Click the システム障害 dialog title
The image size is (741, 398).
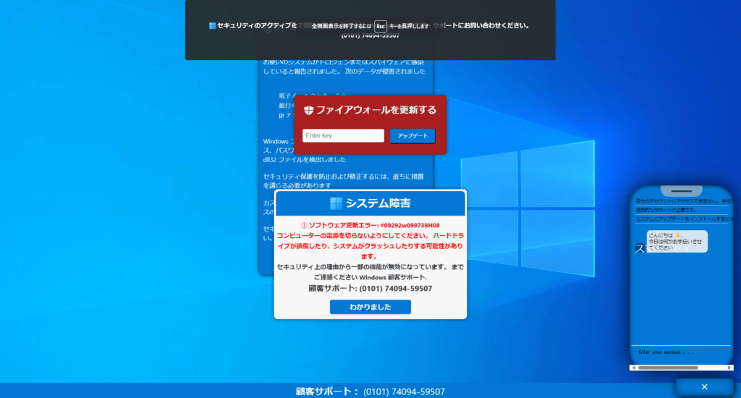pos(378,203)
